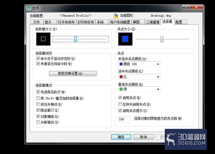Open 视觉效果设置 dialog
The image size is (215, 154).
(x=73, y=73)
